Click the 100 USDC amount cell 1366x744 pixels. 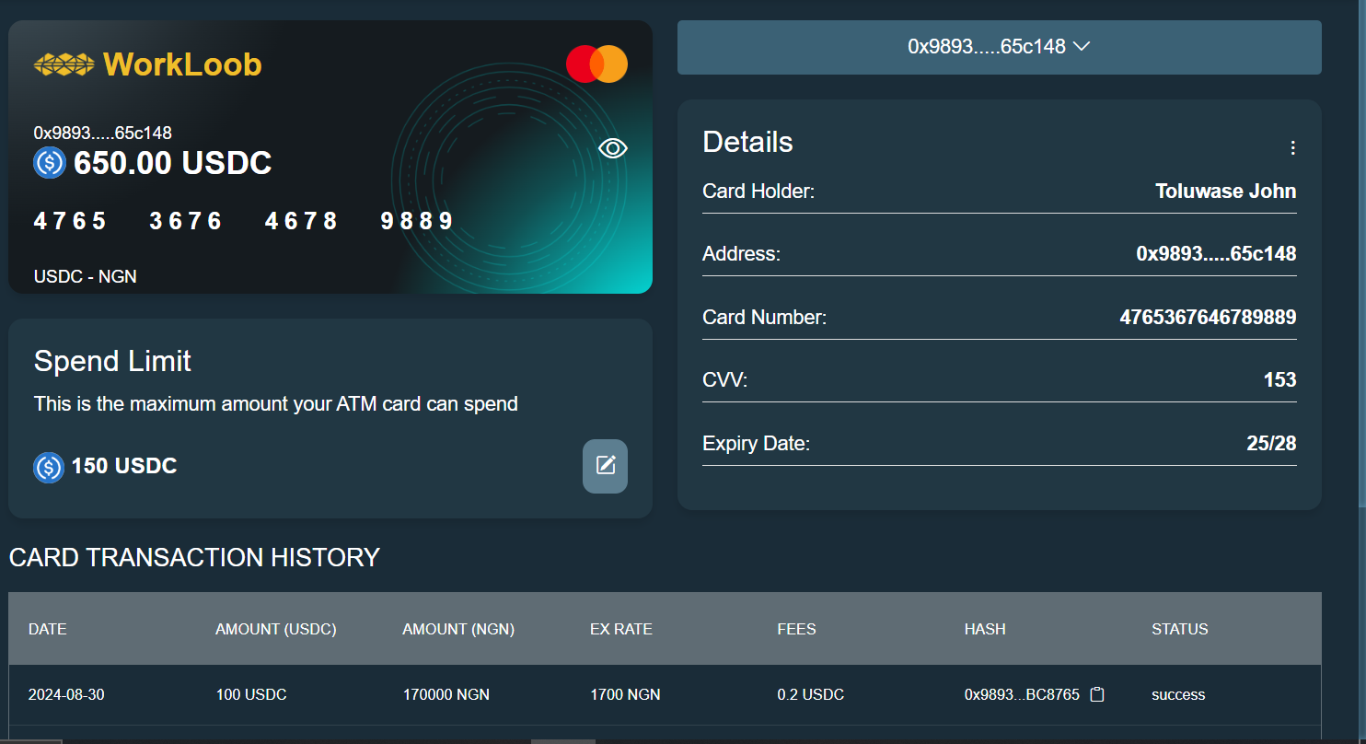251,695
